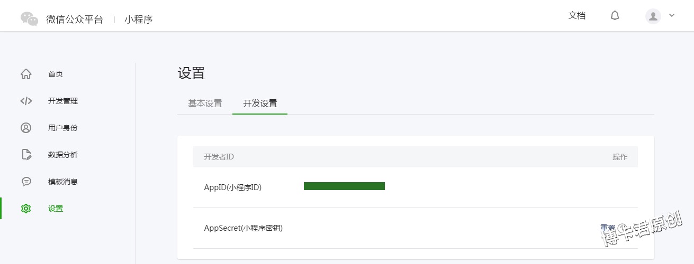This screenshot has width=694, height=264.
Task: Click the template message chat icon
Action: point(26,182)
